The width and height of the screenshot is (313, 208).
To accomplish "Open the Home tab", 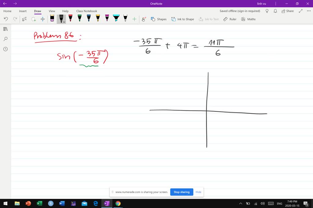I will (x=7, y=11).
